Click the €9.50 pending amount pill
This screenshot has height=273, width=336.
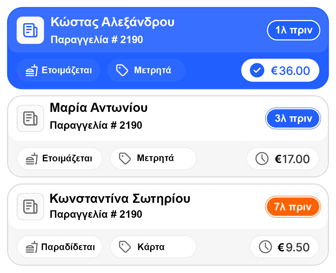[x=284, y=247]
